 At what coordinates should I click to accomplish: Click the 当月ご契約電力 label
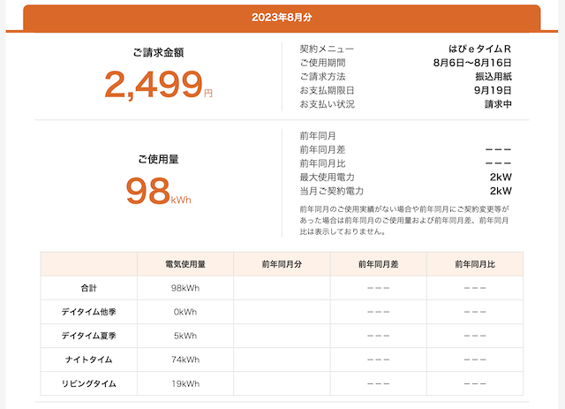point(332,191)
